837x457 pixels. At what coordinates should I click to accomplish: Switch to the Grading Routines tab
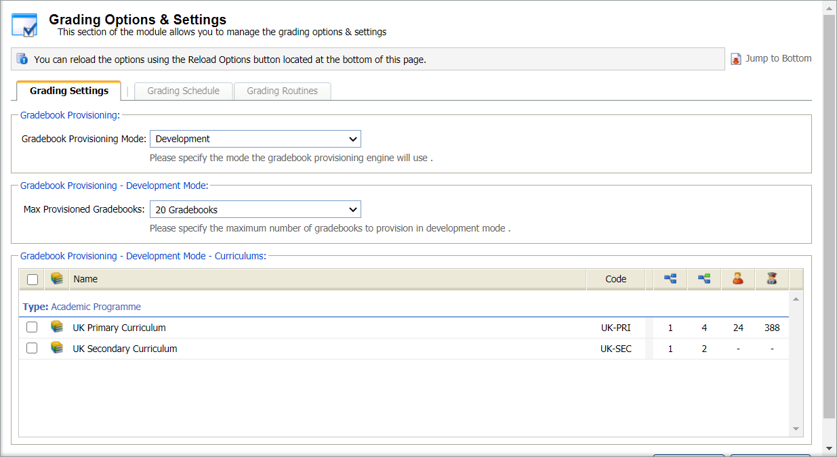pyautogui.click(x=283, y=91)
